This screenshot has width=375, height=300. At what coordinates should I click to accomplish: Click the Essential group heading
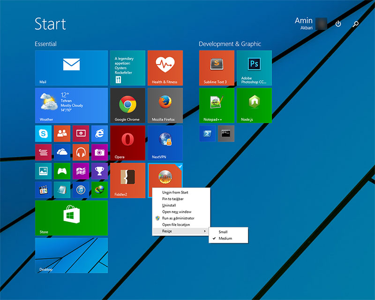45,44
